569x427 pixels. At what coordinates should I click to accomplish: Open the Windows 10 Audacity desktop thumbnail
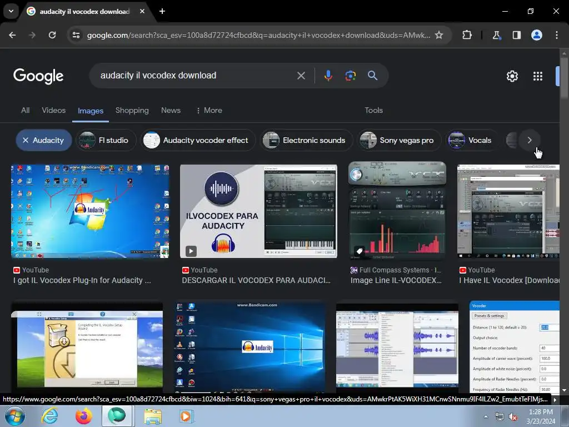[249, 347]
